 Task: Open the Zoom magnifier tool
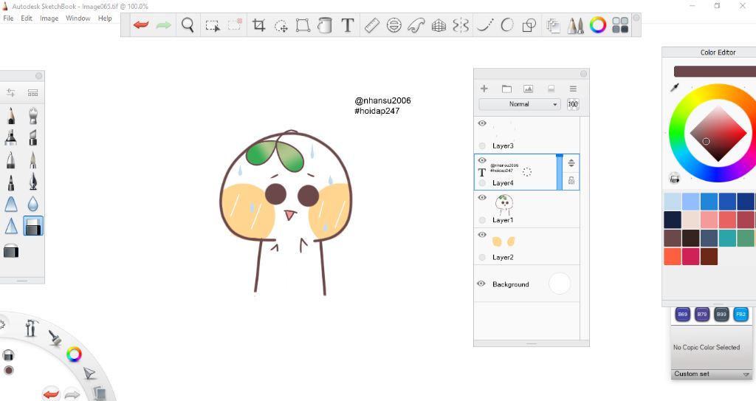click(x=188, y=25)
